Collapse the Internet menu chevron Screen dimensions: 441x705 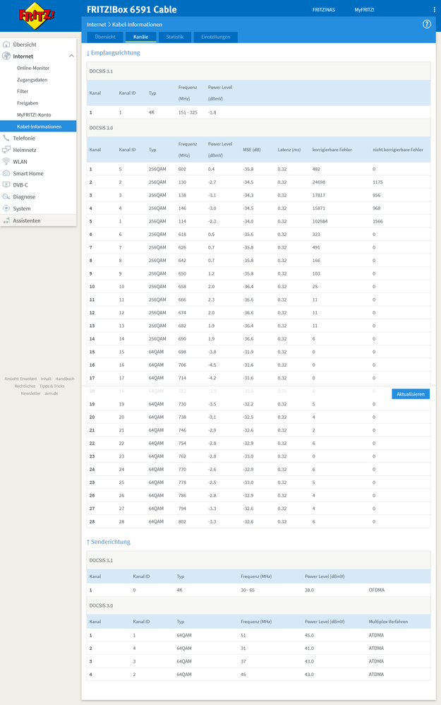click(71, 57)
